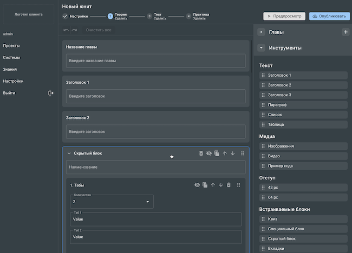
Task: Click the trash icon in Табы row
Action: point(229,185)
